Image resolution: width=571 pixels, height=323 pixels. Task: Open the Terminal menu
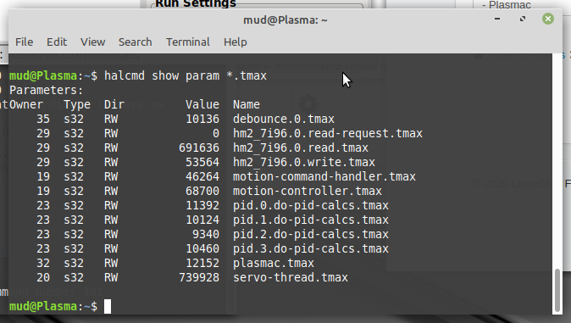(188, 42)
